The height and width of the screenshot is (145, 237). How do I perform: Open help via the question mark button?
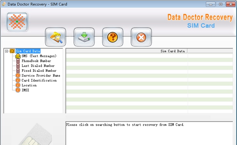tap(113, 37)
